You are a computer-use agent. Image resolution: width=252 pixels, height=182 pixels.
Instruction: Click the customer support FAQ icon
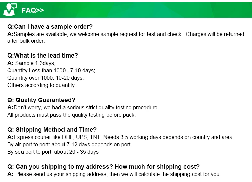click(x=10, y=9)
